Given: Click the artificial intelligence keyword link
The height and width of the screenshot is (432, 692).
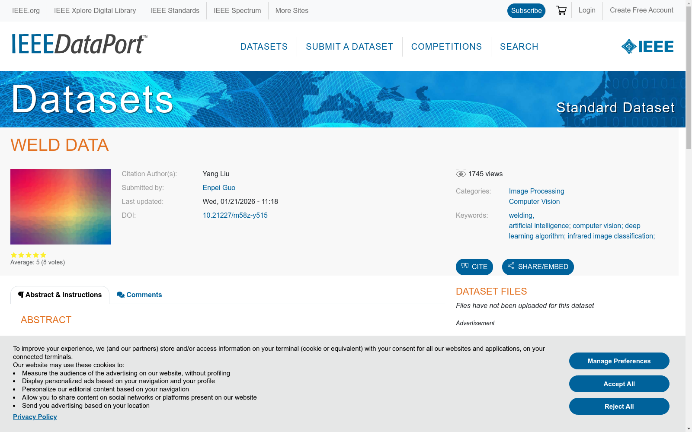Looking at the screenshot, I should tap(582, 231).
